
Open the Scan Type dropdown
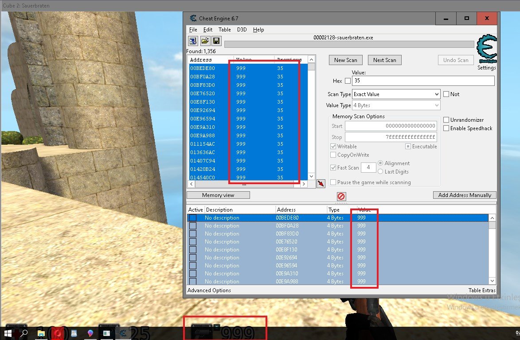click(x=396, y=94)
